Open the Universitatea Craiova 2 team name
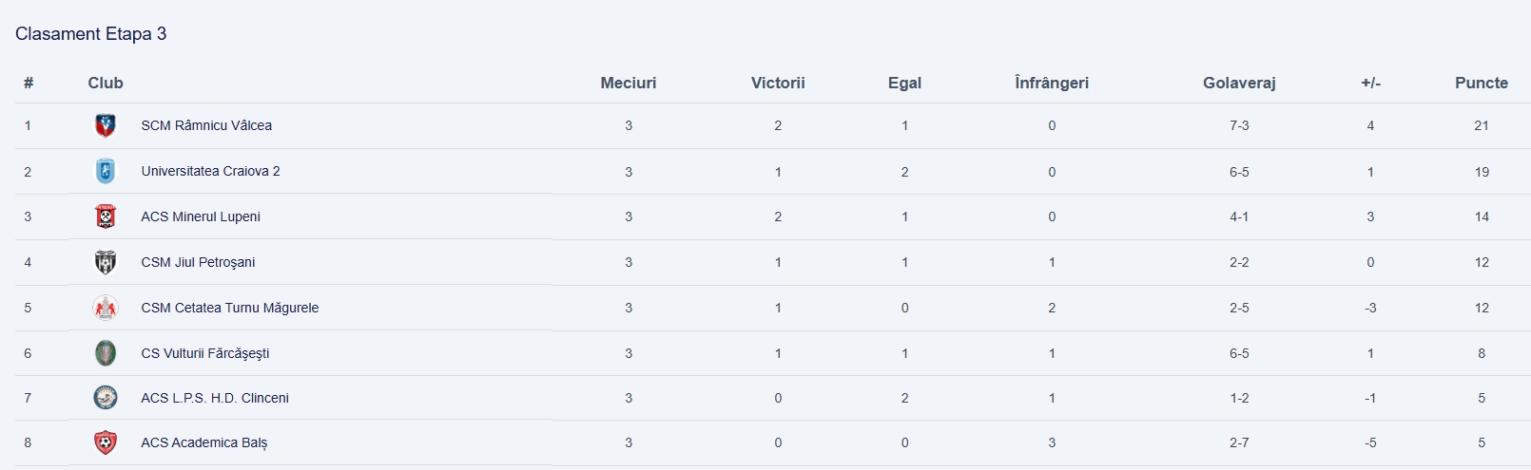 point(210,171)
